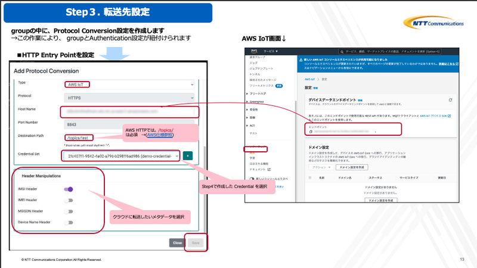Open the Credential Set dropdown
This screenshot has height=268, width=477.
[121, 156]
